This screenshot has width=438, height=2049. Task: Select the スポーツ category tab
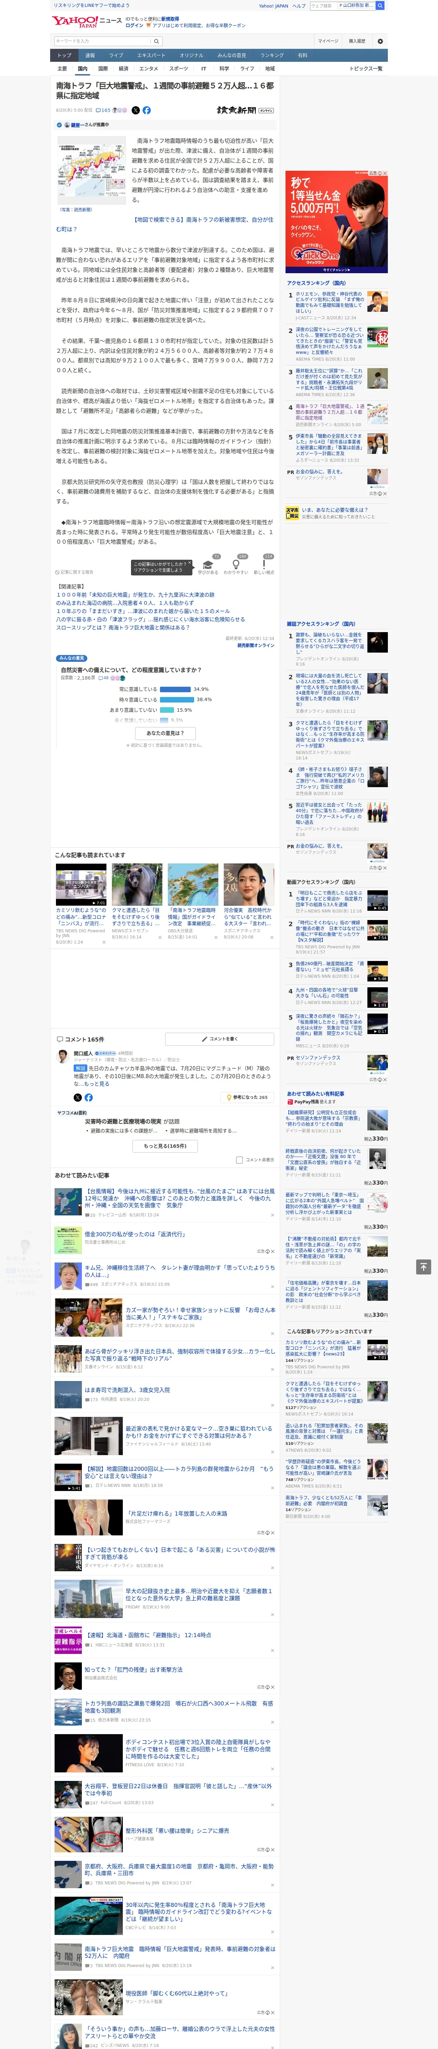(x=178, y=68)
